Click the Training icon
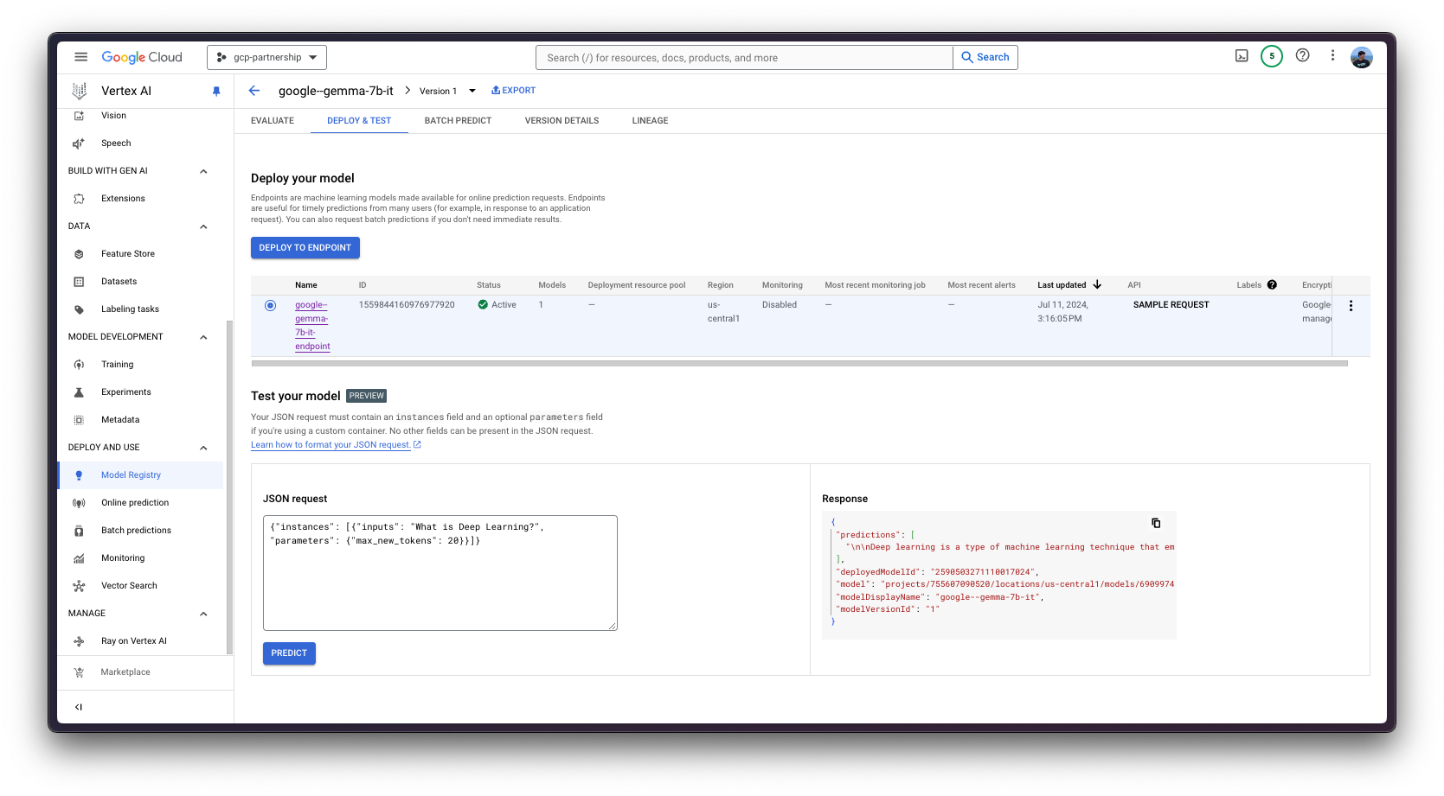This screenshot has height=796, width=1444. (79, 365)
